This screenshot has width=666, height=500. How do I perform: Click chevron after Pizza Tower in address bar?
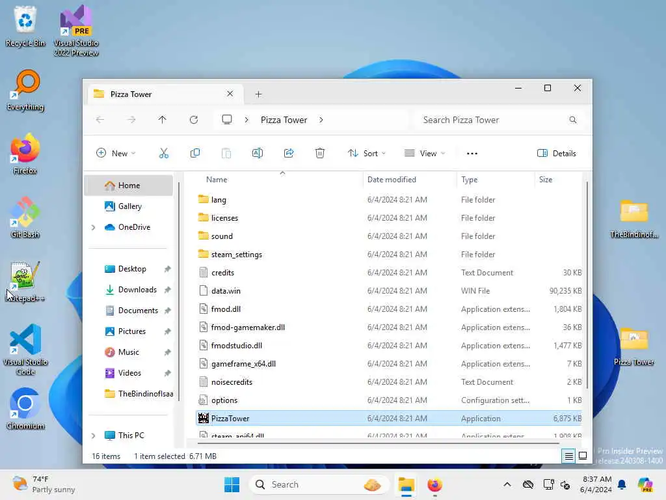coord(321,120)
